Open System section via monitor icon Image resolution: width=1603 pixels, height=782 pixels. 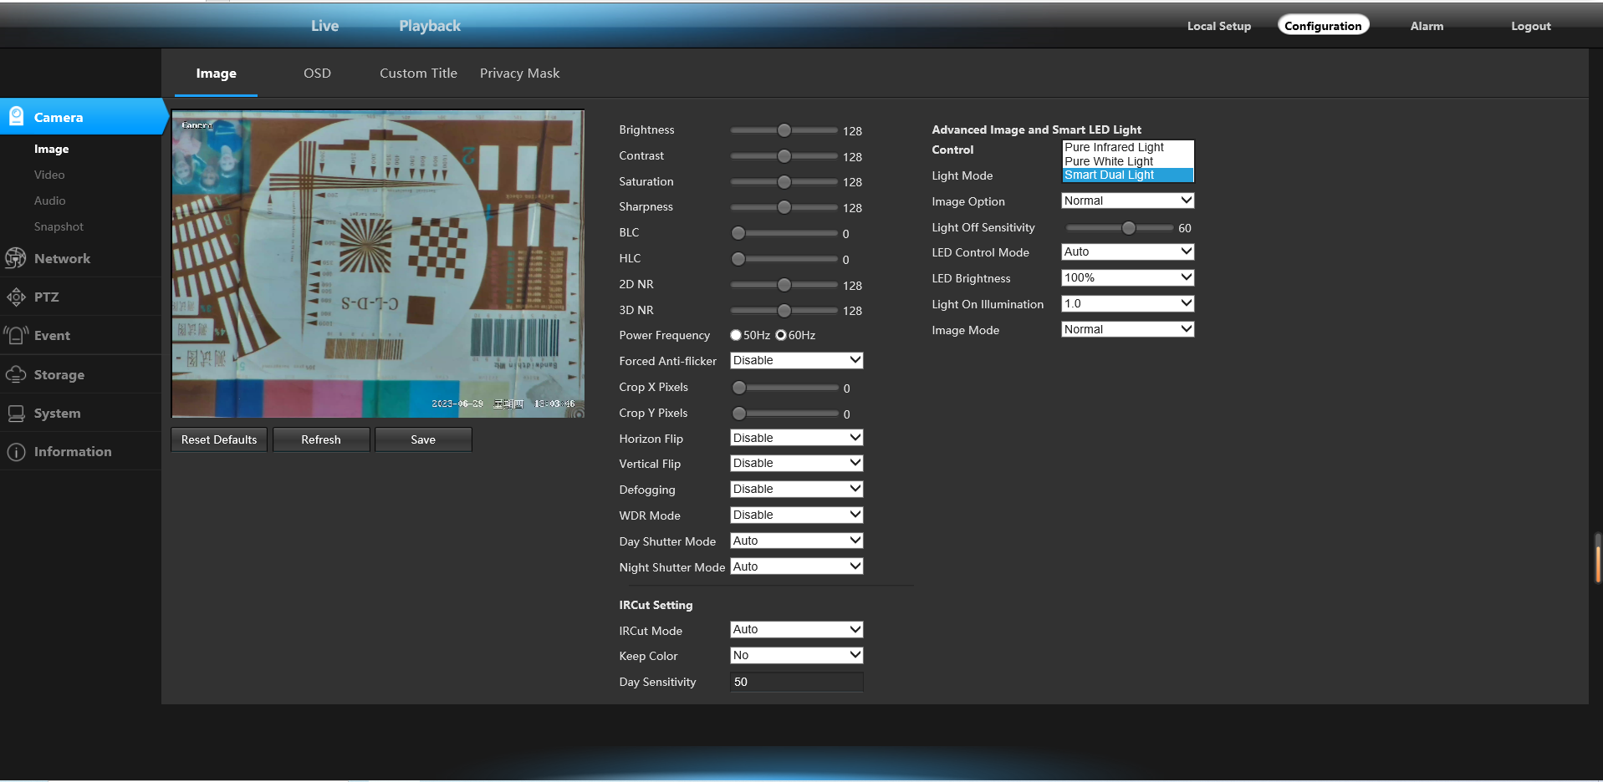[x=16, y=413]
